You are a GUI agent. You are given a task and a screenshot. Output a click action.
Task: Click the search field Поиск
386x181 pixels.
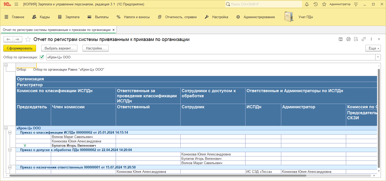(263, 4)
